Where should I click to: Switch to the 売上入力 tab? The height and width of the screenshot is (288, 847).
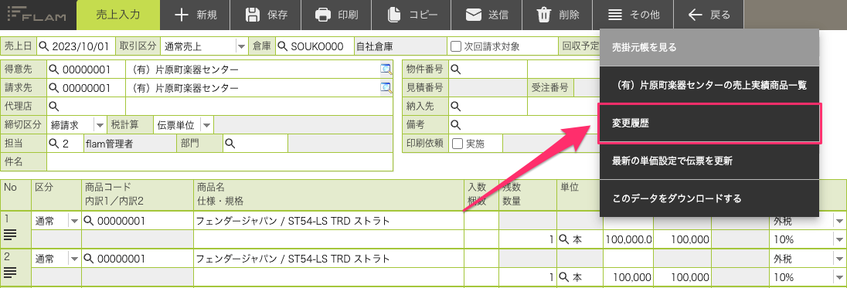click(118, 15)
